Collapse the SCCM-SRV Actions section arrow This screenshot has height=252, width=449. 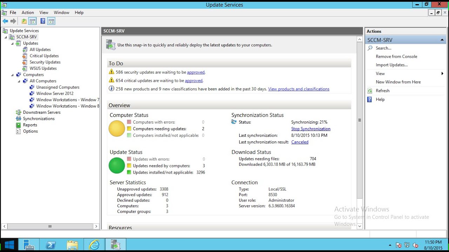point(442,40)
